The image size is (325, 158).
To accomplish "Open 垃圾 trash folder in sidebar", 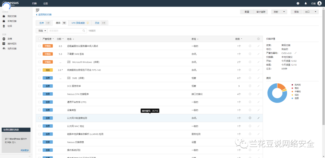I will coord(10,26).
